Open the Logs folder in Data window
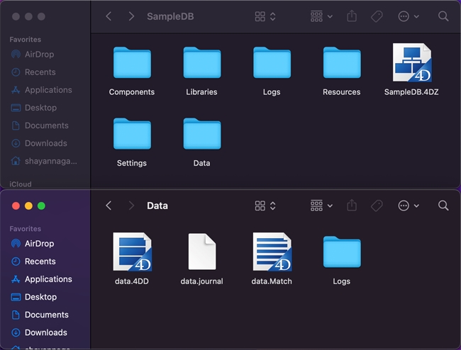The height and width of the screenshot is (350, 461). click(x=342, y=252)
